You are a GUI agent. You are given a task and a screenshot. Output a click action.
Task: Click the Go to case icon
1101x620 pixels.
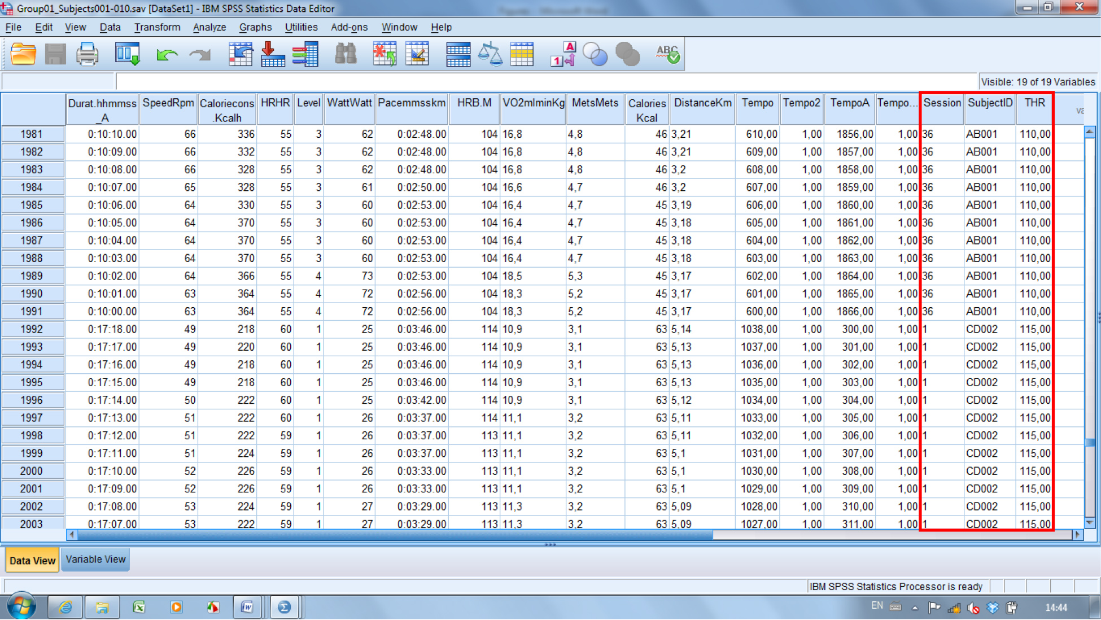[241, 55]
